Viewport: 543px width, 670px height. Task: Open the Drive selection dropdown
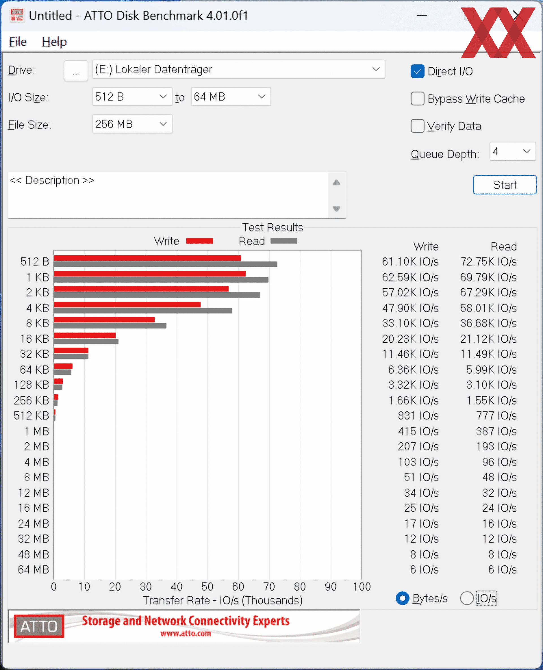(x=239, y=70)
